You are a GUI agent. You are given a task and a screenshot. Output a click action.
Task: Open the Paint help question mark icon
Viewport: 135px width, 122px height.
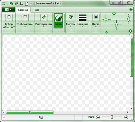tap(131, 10)
